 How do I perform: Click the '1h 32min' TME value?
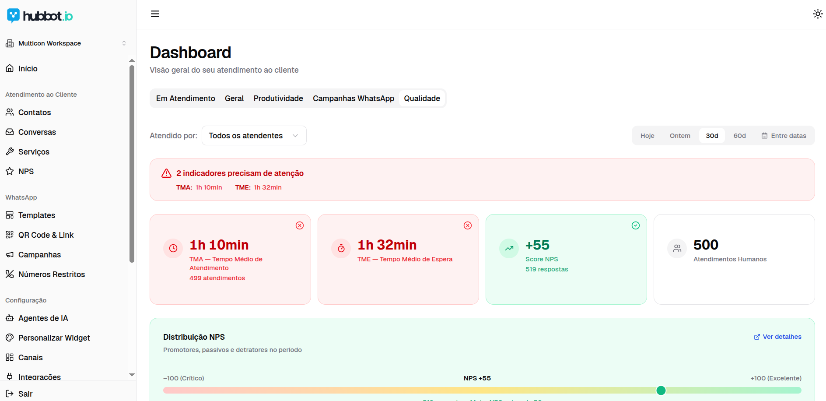pos(387,245)
